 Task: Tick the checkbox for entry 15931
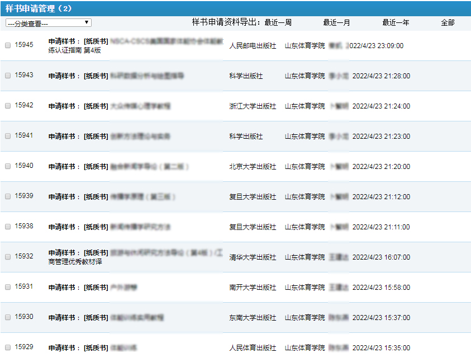(x=8, y=287)
